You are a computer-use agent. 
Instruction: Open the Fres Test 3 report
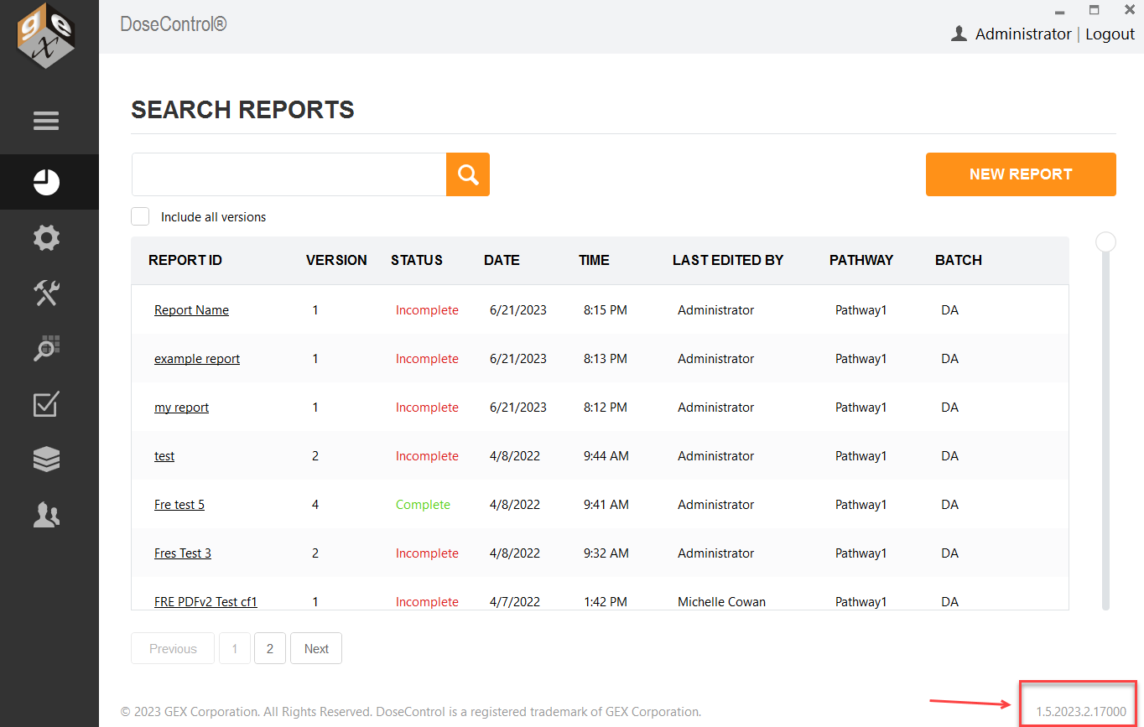click(x=183, y=553)
